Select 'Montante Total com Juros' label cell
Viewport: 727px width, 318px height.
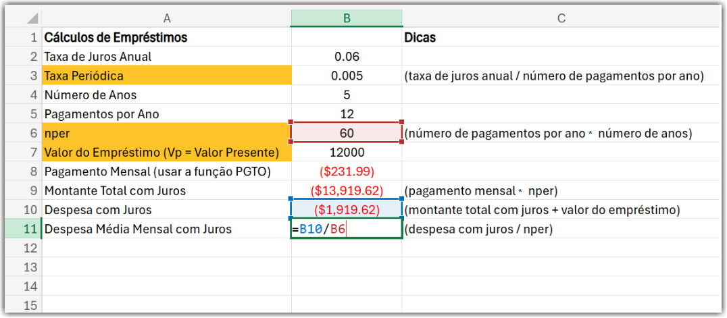point(166,190)
